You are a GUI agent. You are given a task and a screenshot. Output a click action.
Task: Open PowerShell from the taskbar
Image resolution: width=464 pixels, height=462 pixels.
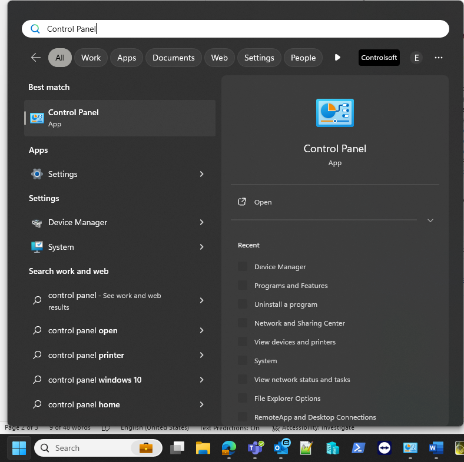(358, 448)
